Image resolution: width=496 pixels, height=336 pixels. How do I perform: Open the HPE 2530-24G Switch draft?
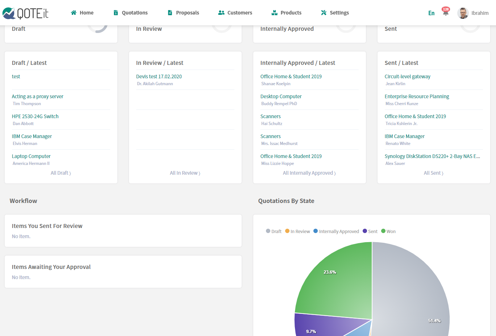click(35, 116)
